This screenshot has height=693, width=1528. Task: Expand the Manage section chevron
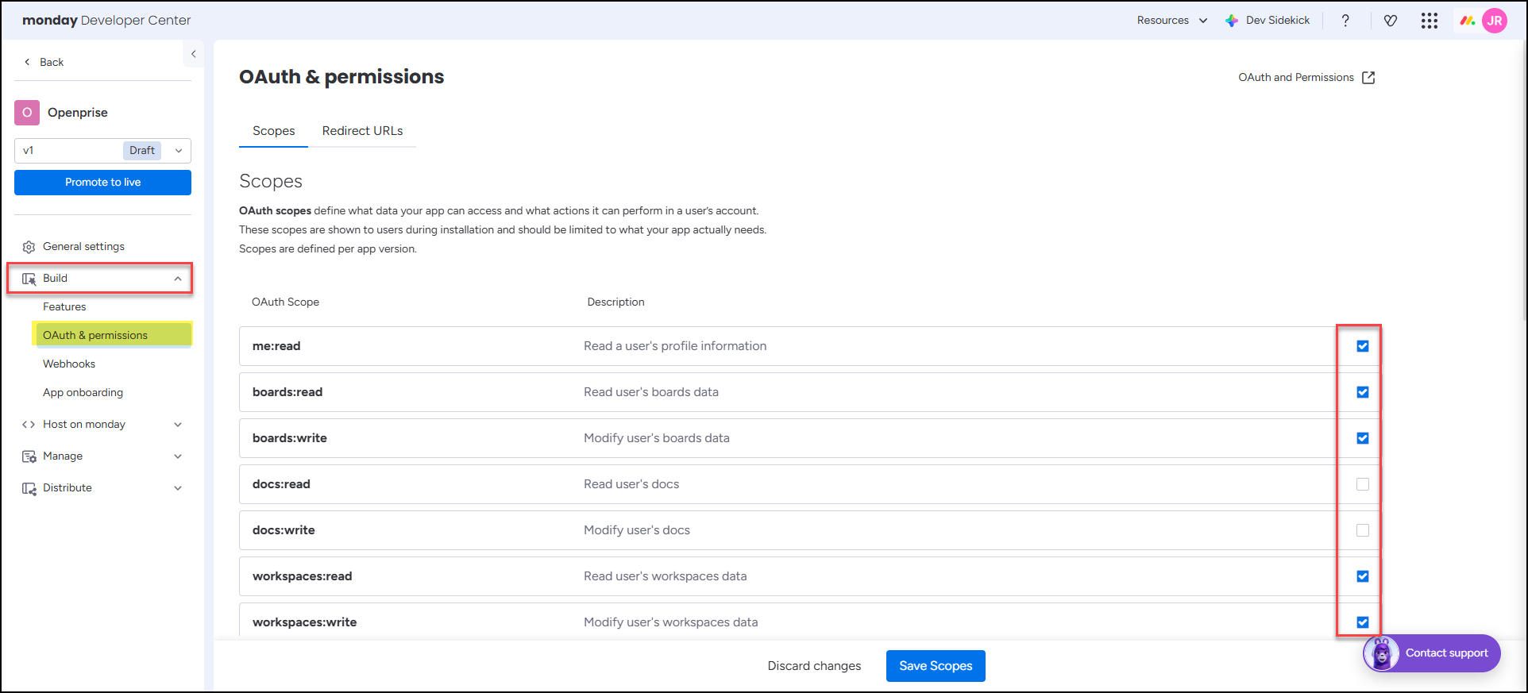[178, 456]
